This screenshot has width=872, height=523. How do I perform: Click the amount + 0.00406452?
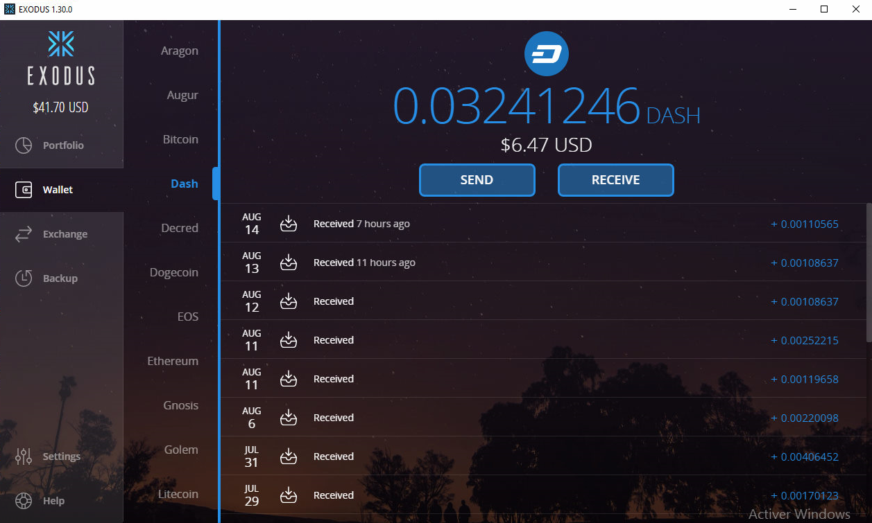805,457
